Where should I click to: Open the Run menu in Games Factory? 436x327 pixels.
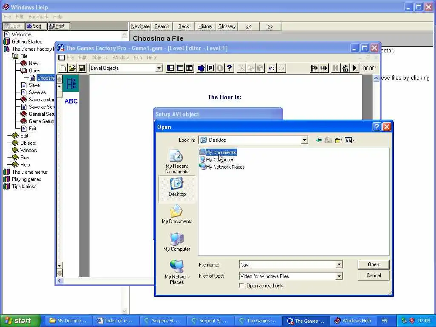pyautogui.click(x=138, y=57)
